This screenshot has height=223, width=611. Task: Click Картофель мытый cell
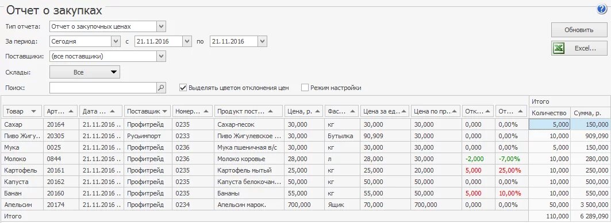249,171
